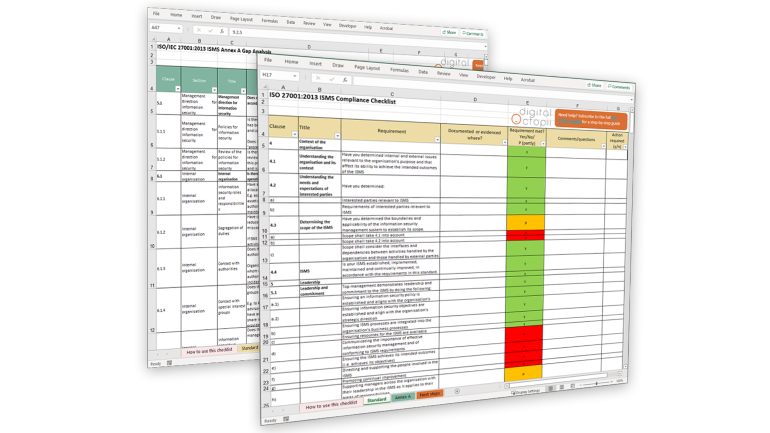The image size is (770, 433).
Task: Click the zoom slider in the status bar
Action: 596,384
